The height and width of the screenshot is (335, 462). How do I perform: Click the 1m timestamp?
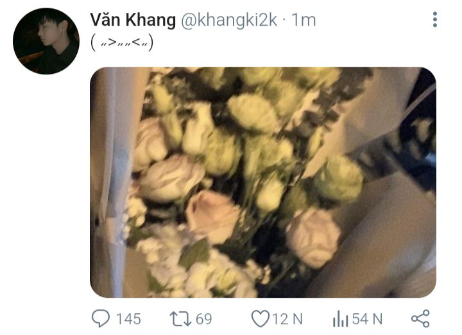[304, 21]
